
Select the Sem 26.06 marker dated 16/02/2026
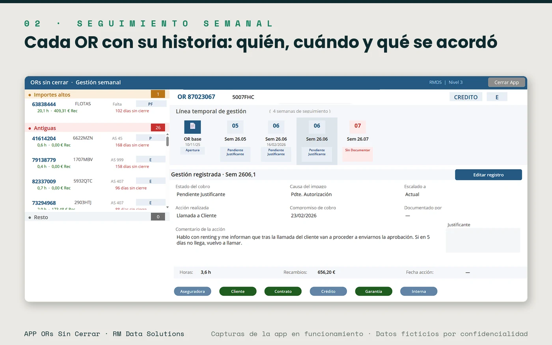point(276,126)
